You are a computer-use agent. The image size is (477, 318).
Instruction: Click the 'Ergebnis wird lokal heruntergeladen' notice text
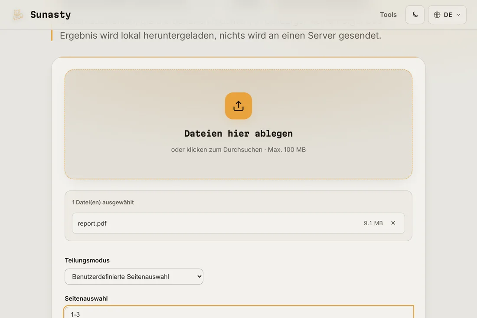pyautogui.click(x=220, y=36)
